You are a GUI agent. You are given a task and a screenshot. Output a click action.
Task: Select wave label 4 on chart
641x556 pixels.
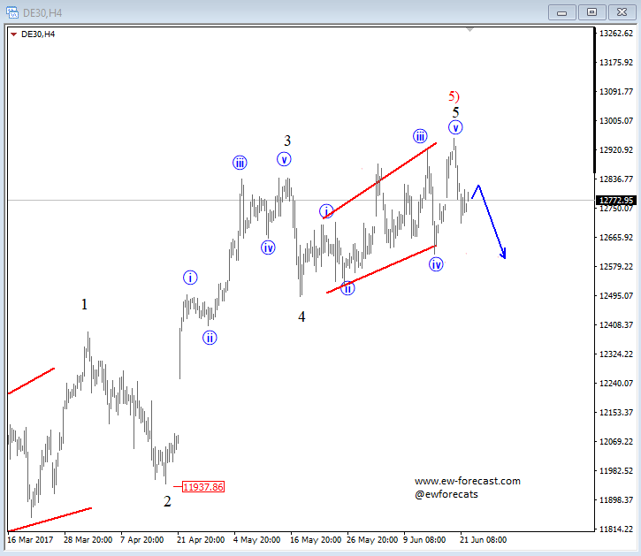(x=301, y=316)
